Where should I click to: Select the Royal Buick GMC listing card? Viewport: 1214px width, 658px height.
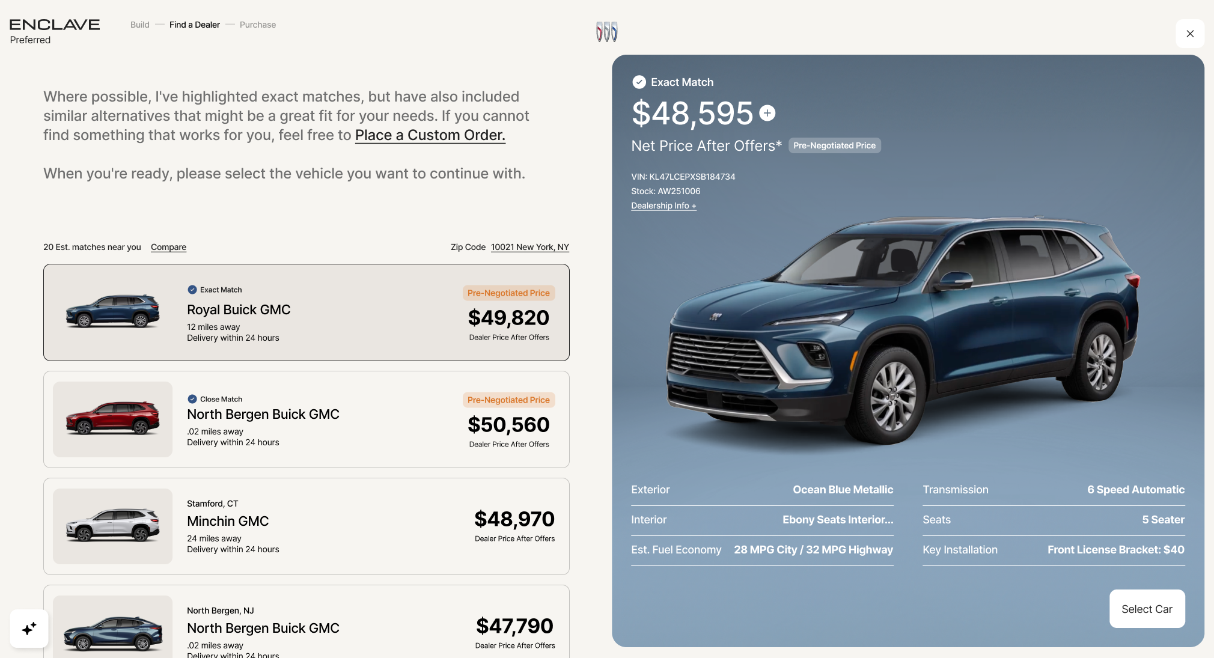pos(306,312)
